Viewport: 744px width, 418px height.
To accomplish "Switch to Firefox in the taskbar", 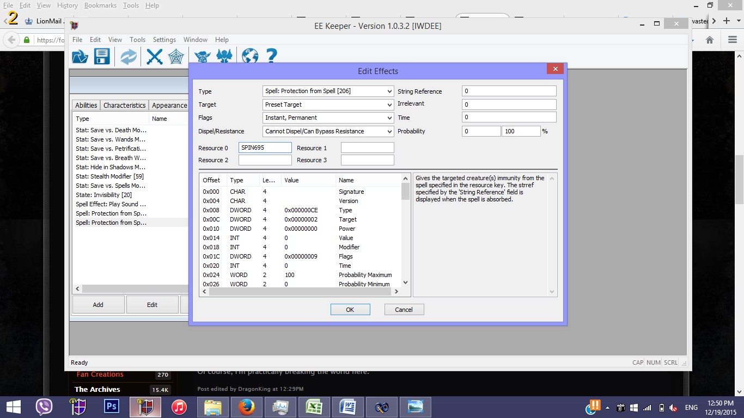I will pos(246,407).
